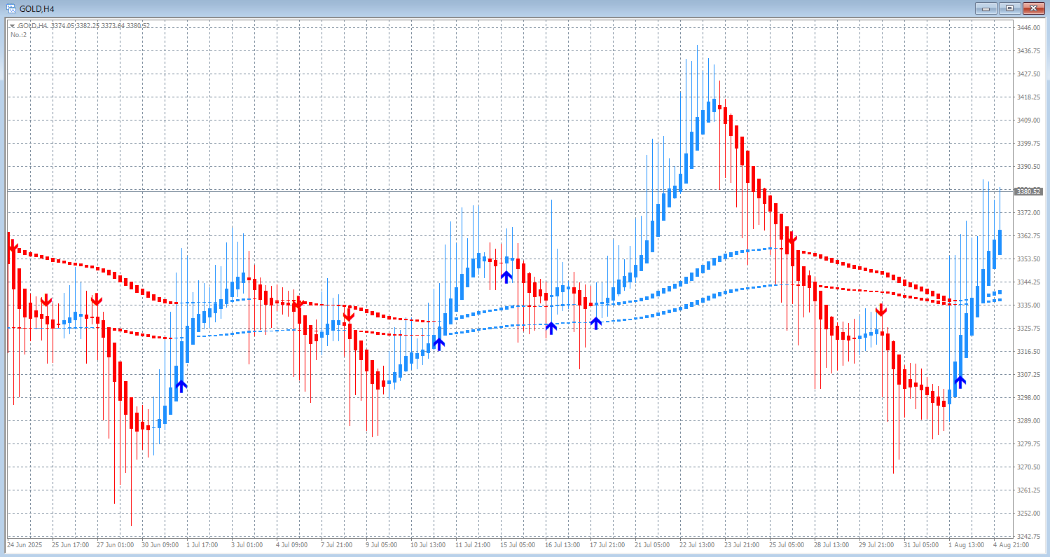Screen dimensions: 1050x557
Task: Click the blue up arrow above 1 Aug 13:00
Action: click(x=960, y=382)
